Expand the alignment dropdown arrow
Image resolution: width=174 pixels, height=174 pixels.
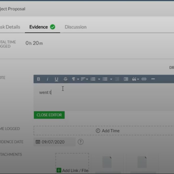point(87,79)
